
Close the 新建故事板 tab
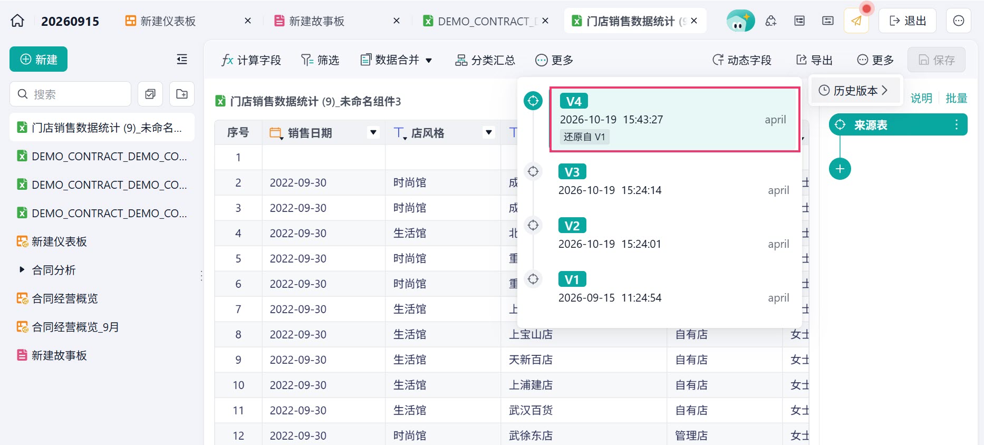397,21
